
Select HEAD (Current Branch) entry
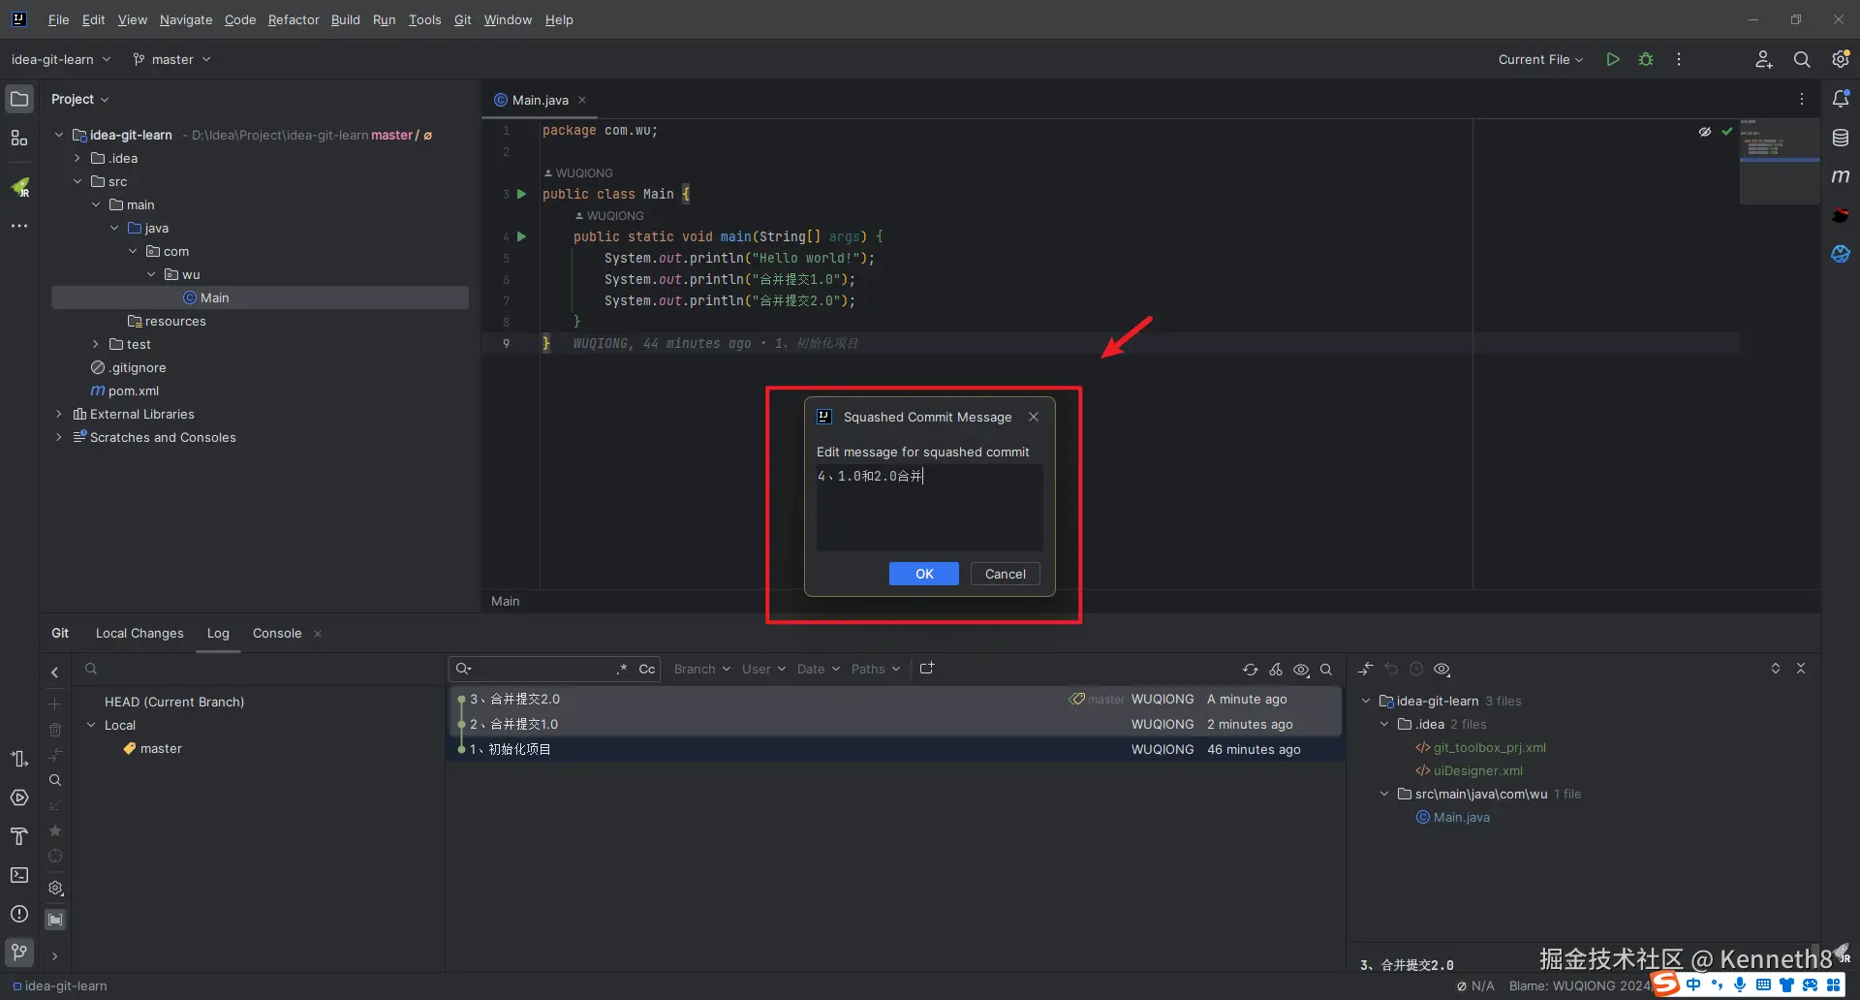(x=174, y=702)
